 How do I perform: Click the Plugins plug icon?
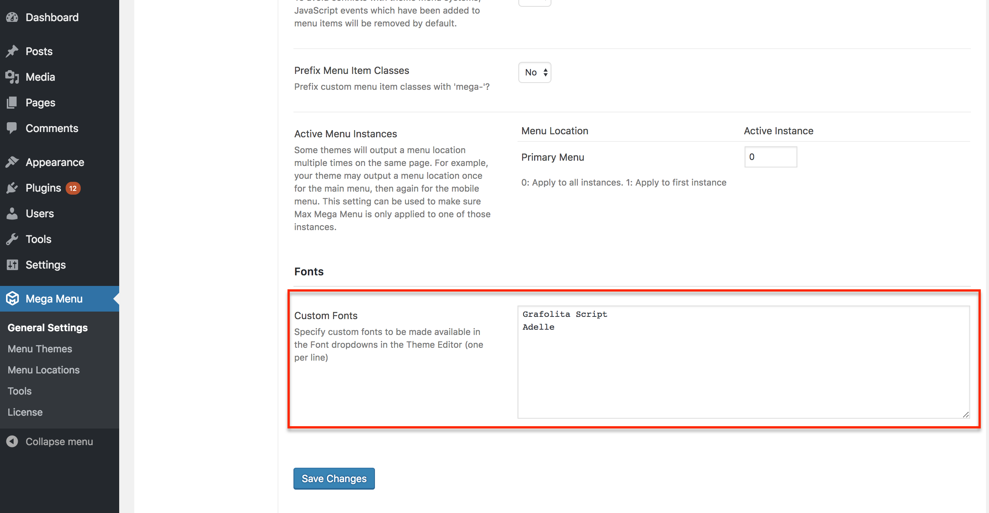coord(12,188)
